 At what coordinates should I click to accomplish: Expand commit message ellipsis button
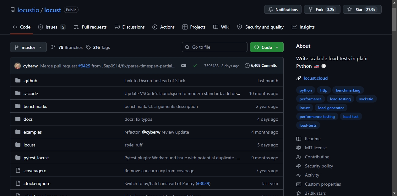(x=184, y=66)
